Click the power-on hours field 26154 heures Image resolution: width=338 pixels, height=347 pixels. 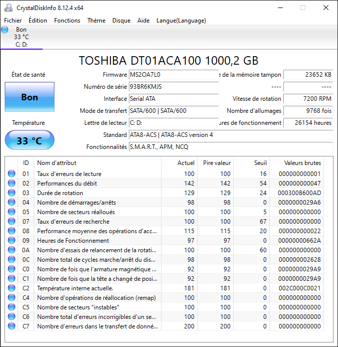(308, 122)
